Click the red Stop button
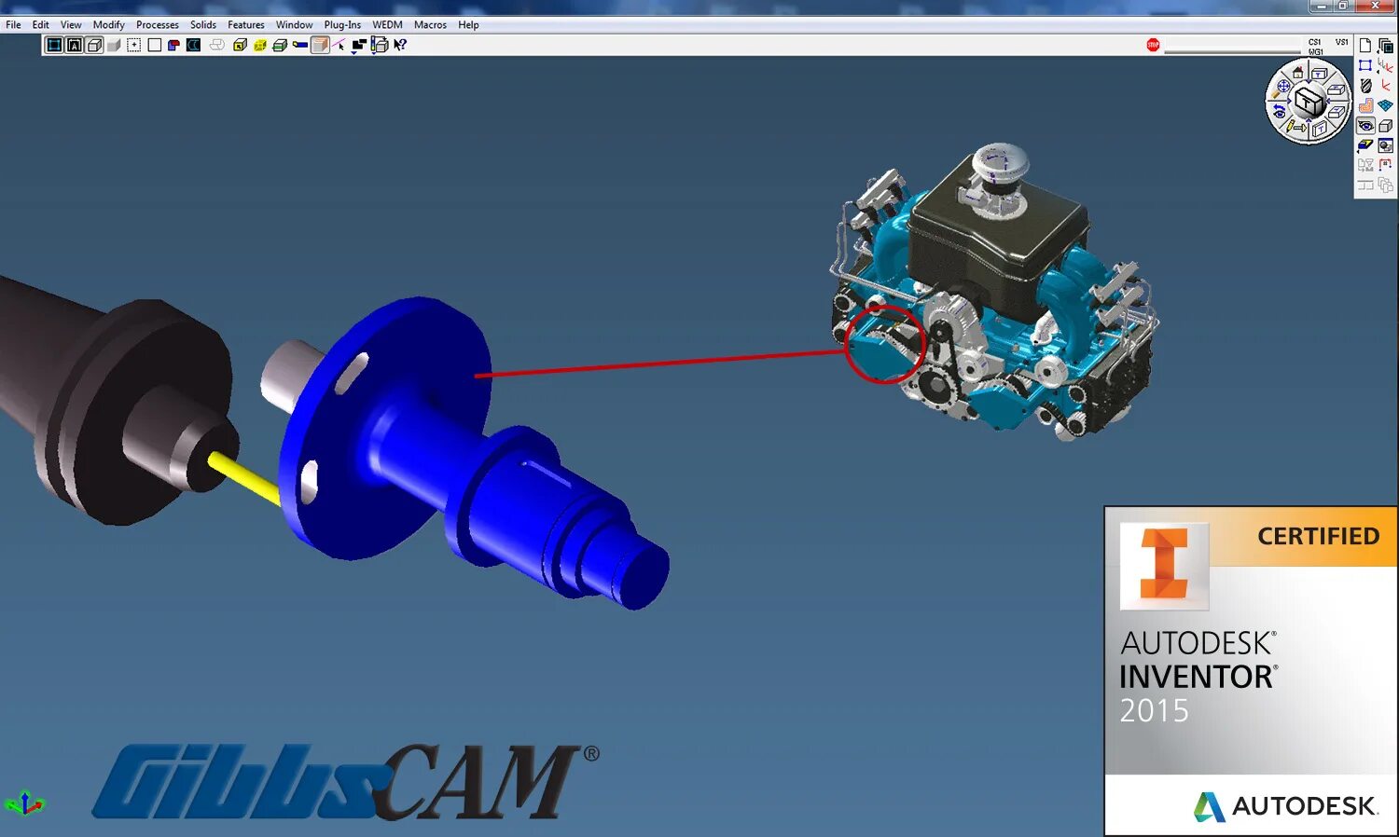 1154,45
